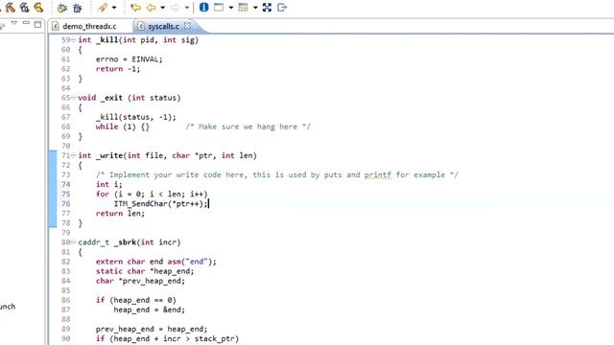Click the table grid toolbar icon
The image size is (614, 345).
(243, 7)
